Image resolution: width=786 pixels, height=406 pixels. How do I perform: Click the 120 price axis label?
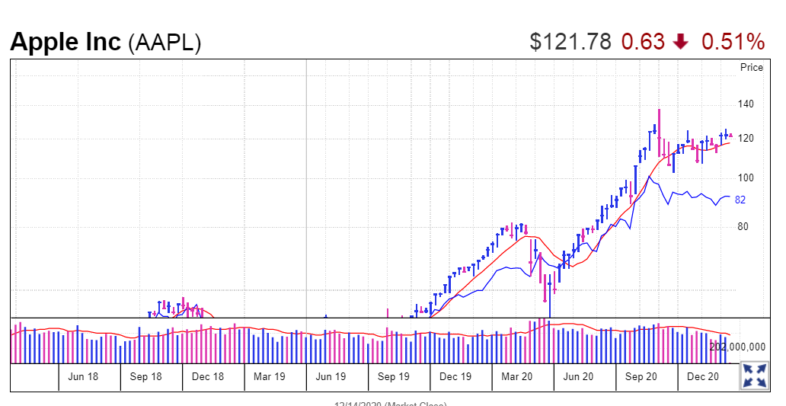click(746, 139)
